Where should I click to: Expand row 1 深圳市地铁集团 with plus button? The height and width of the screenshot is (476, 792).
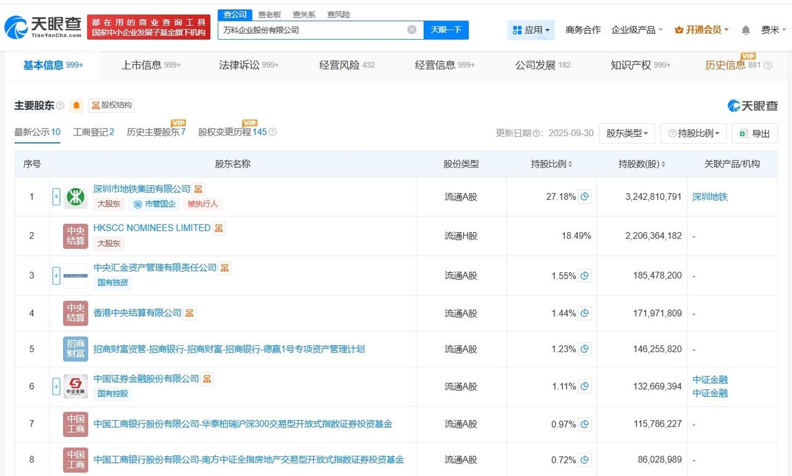pos(56,197)
